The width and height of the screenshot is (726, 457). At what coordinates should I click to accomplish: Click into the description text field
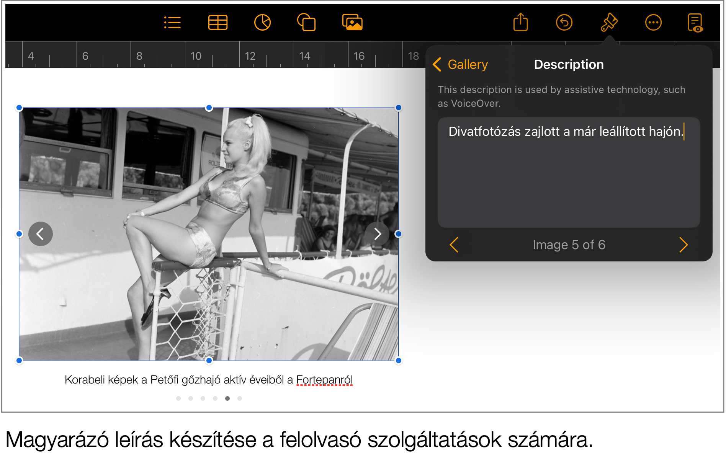(x=569, y=172)
